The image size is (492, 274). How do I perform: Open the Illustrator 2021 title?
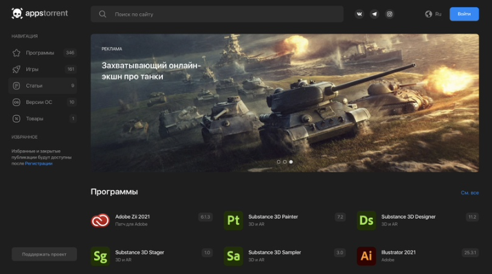pyautogui.click(x=398, y=252)
